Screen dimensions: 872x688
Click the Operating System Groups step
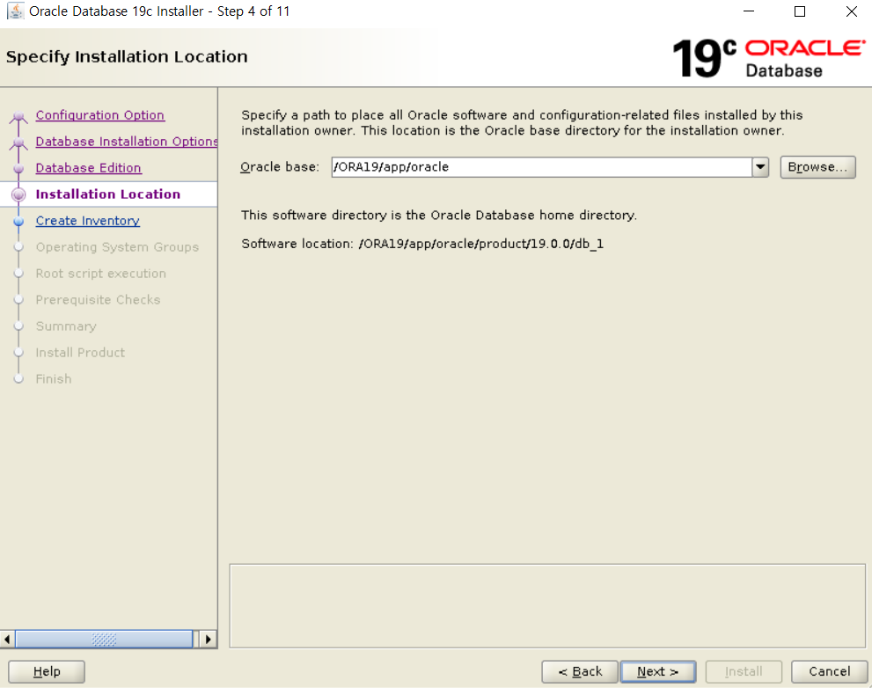point(117,247)
